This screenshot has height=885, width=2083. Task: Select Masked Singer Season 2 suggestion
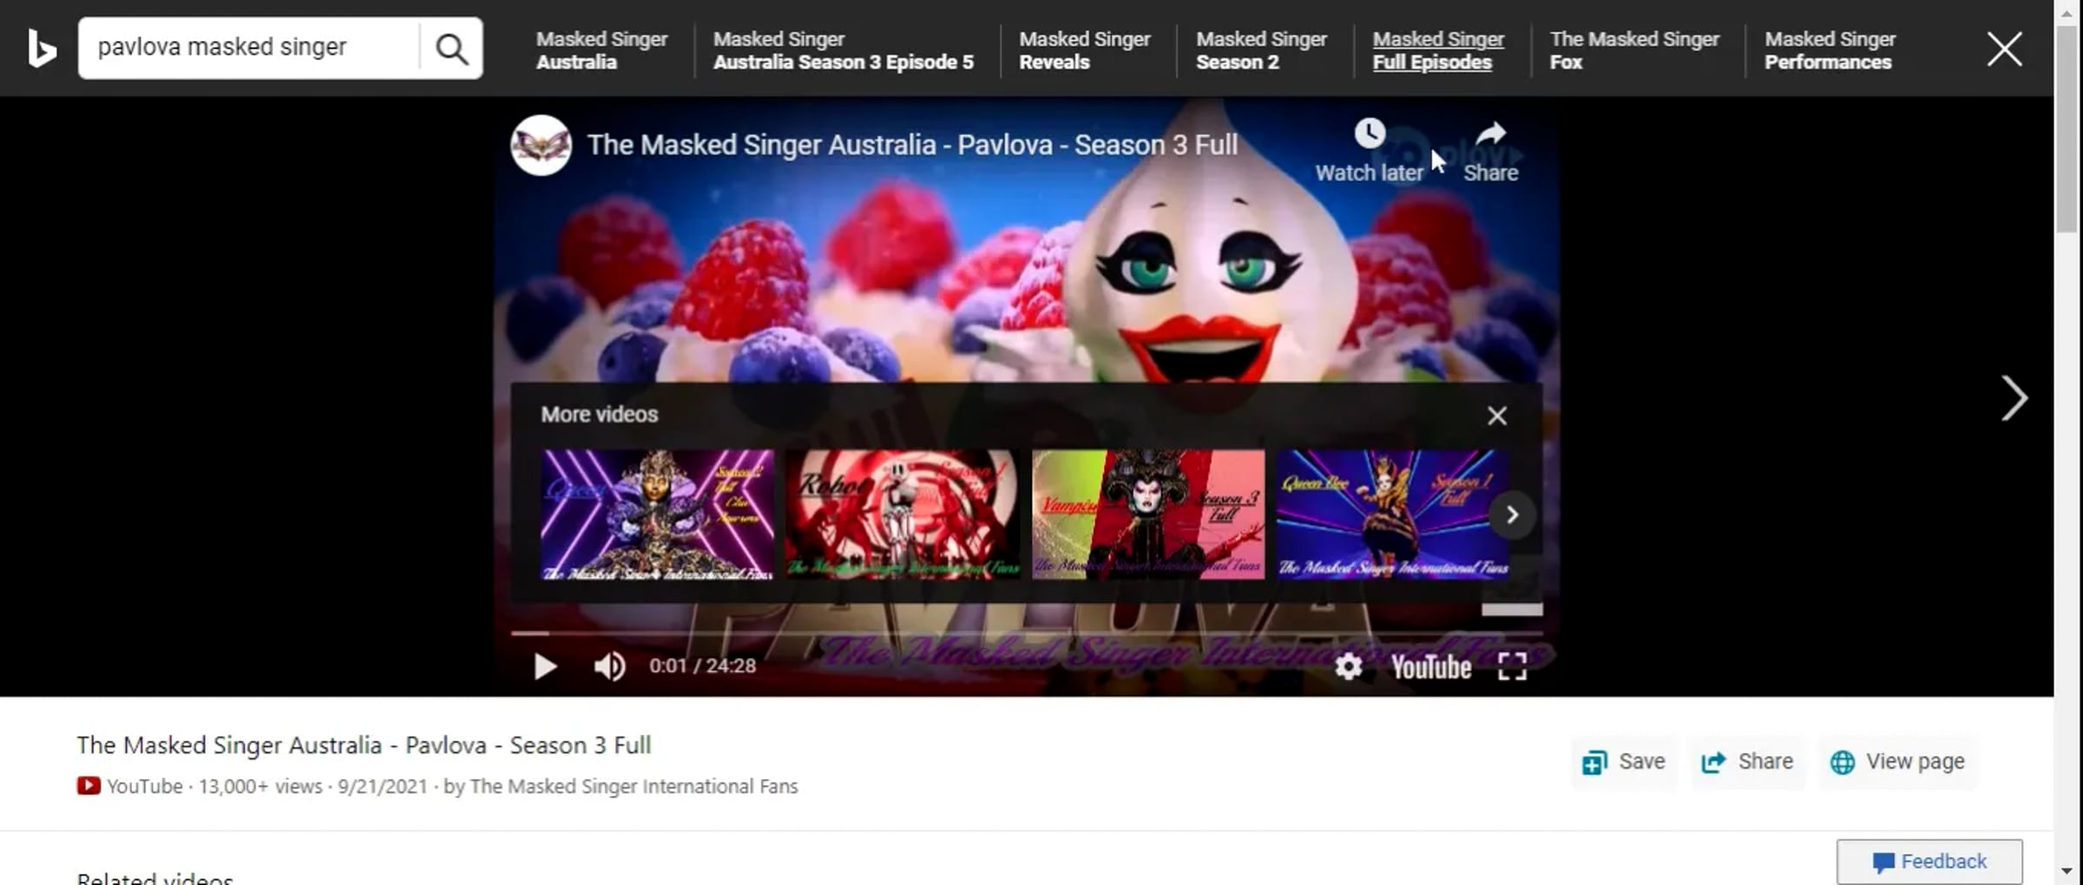[x=1261, y=50]
